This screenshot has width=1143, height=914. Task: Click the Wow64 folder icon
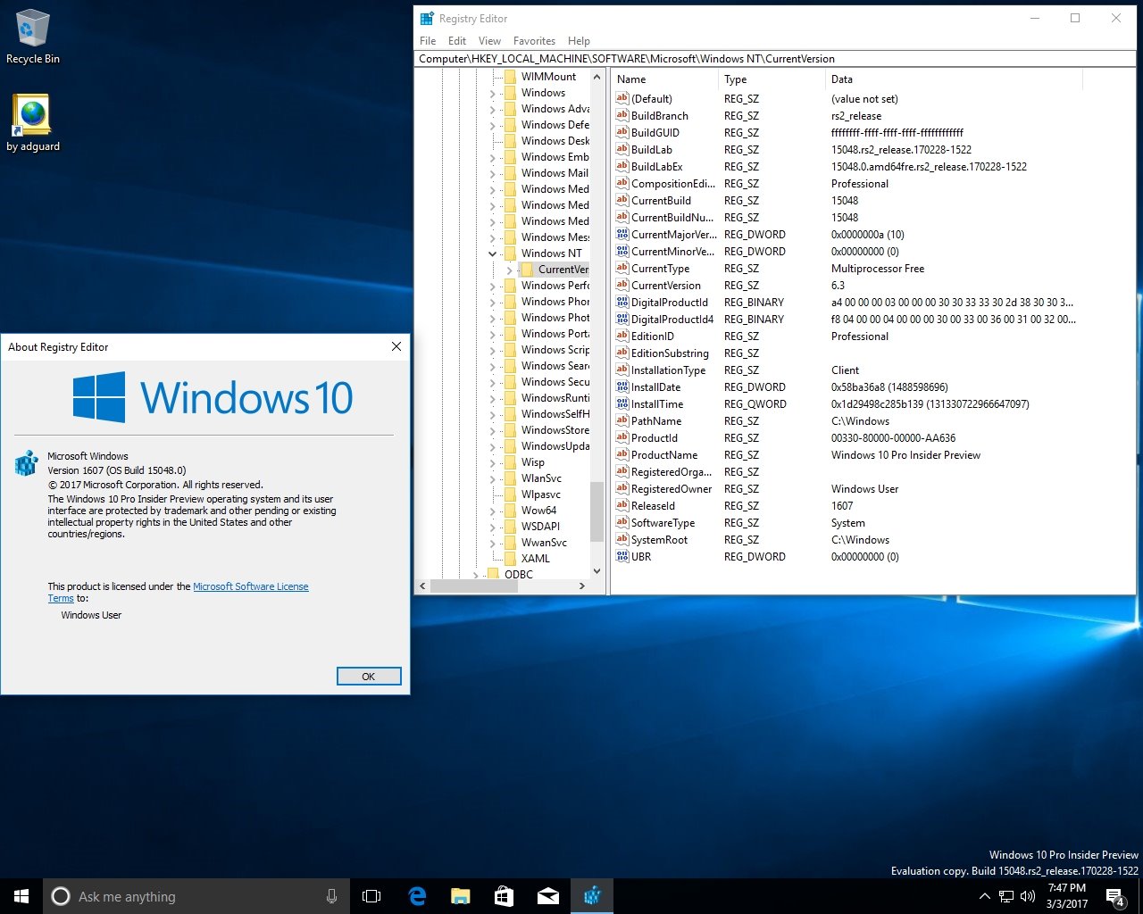click(x=510, y=510)
